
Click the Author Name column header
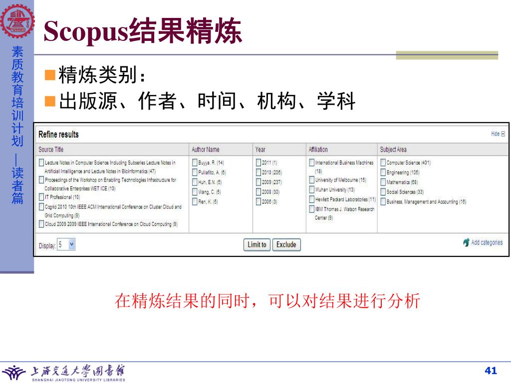[205, 150]
